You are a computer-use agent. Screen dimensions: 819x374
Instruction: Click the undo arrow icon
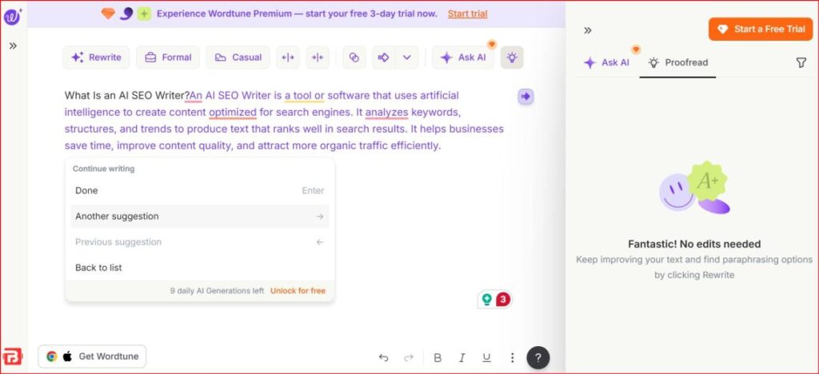tap(383, 358)
